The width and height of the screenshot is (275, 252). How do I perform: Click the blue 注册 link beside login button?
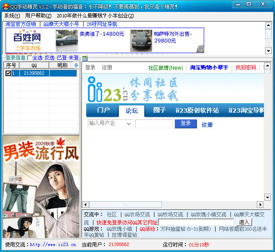pos(207,125)
